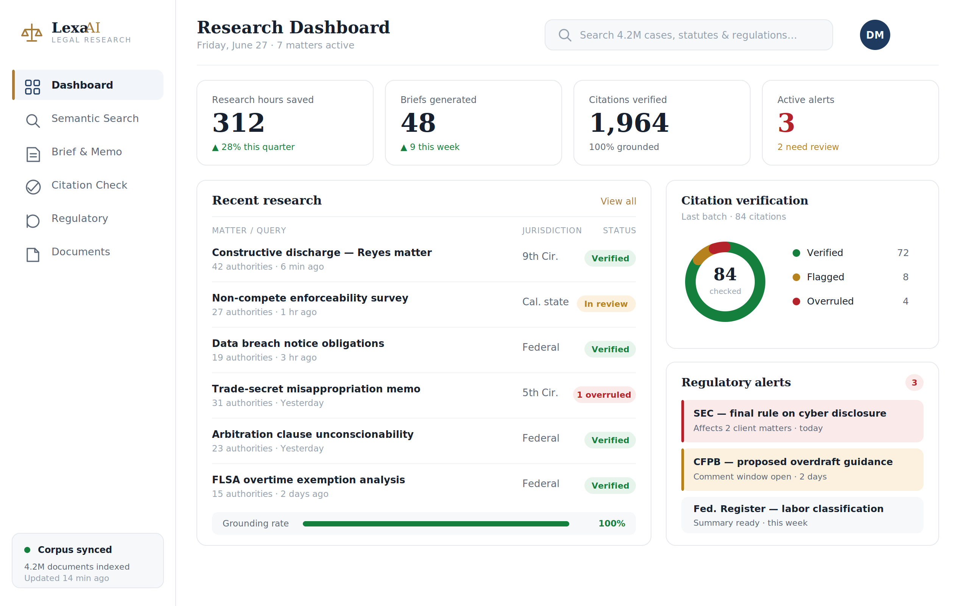
Task: Open FLSA overtime exemption analysis
Action: pos(308,480)
